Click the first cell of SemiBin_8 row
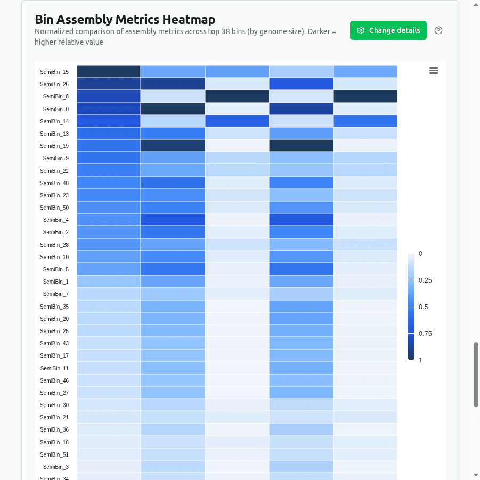 click(108, 96)
